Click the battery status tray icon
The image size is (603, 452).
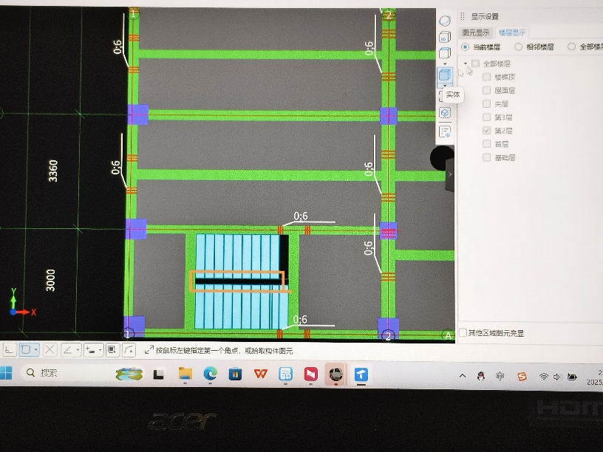pyautogui.click(x=572, y=377)
